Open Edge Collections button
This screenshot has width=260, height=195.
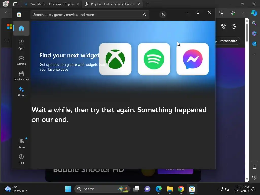(221, 13)
